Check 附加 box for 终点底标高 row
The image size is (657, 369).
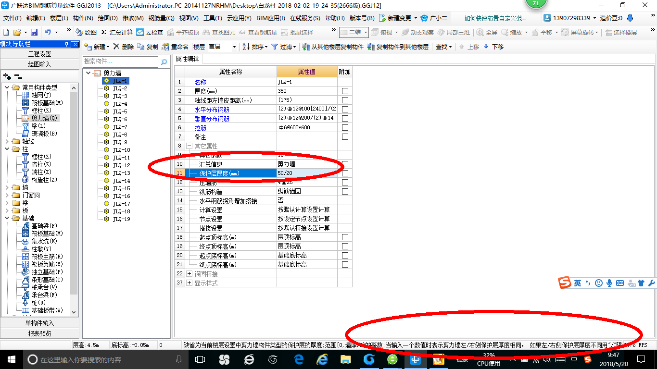tap(345, 265)
